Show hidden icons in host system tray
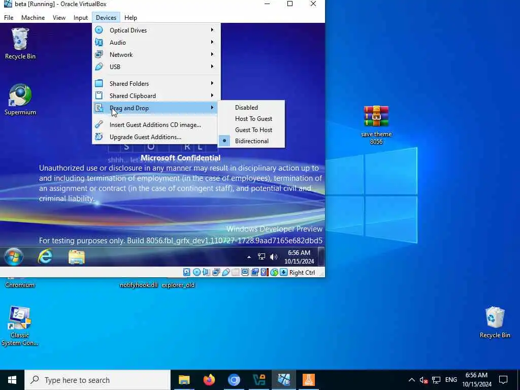Viewport: 520px width, 390px height. coord(411,380)
